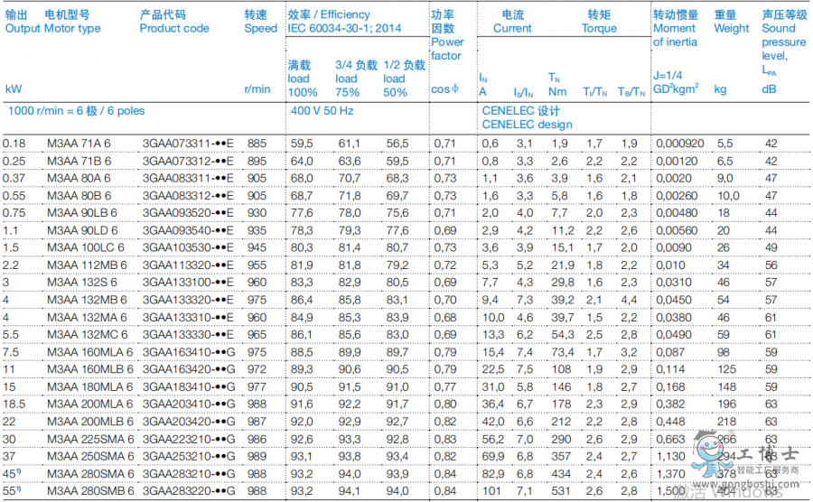Viewport: 813px width, 502px height.
Task: Click the 转动惯量 Moment of inertia header
Action: [675, 29]
